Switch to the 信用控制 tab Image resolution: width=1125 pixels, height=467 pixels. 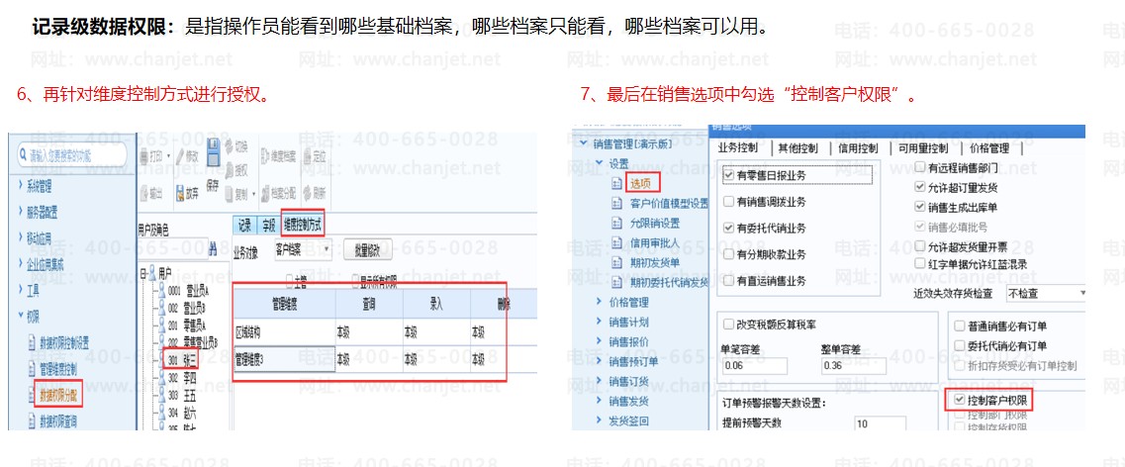[x=857, y=148]
